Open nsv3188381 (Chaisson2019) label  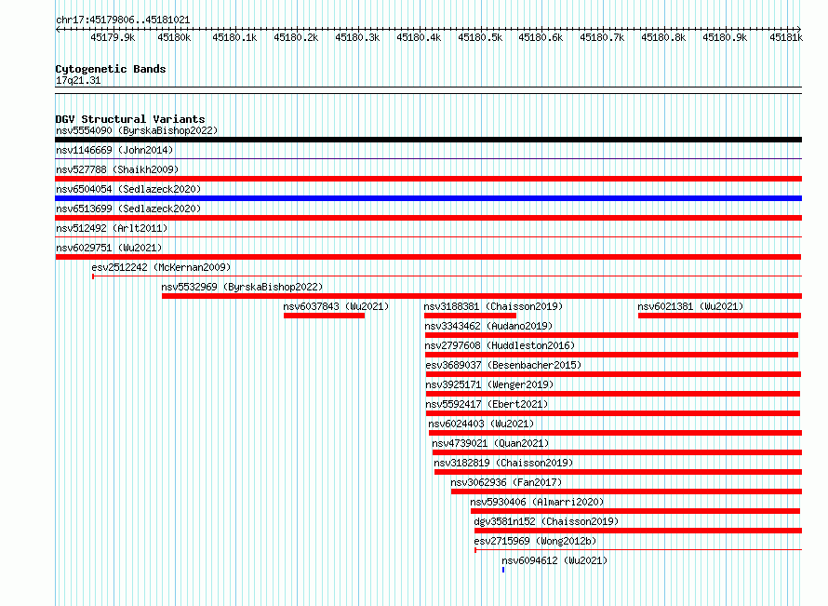493,306
